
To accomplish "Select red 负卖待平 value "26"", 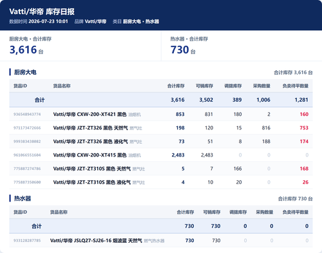I will point(305,182).
